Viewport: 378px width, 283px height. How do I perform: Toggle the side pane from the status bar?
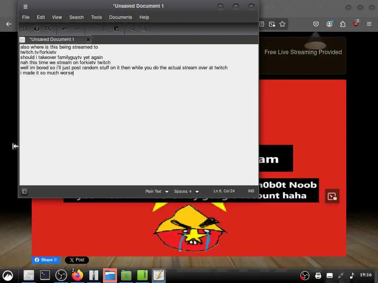point(24,192)
